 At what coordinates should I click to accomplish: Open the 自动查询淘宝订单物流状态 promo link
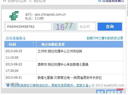pyautogui.click(x=51, y=85)
